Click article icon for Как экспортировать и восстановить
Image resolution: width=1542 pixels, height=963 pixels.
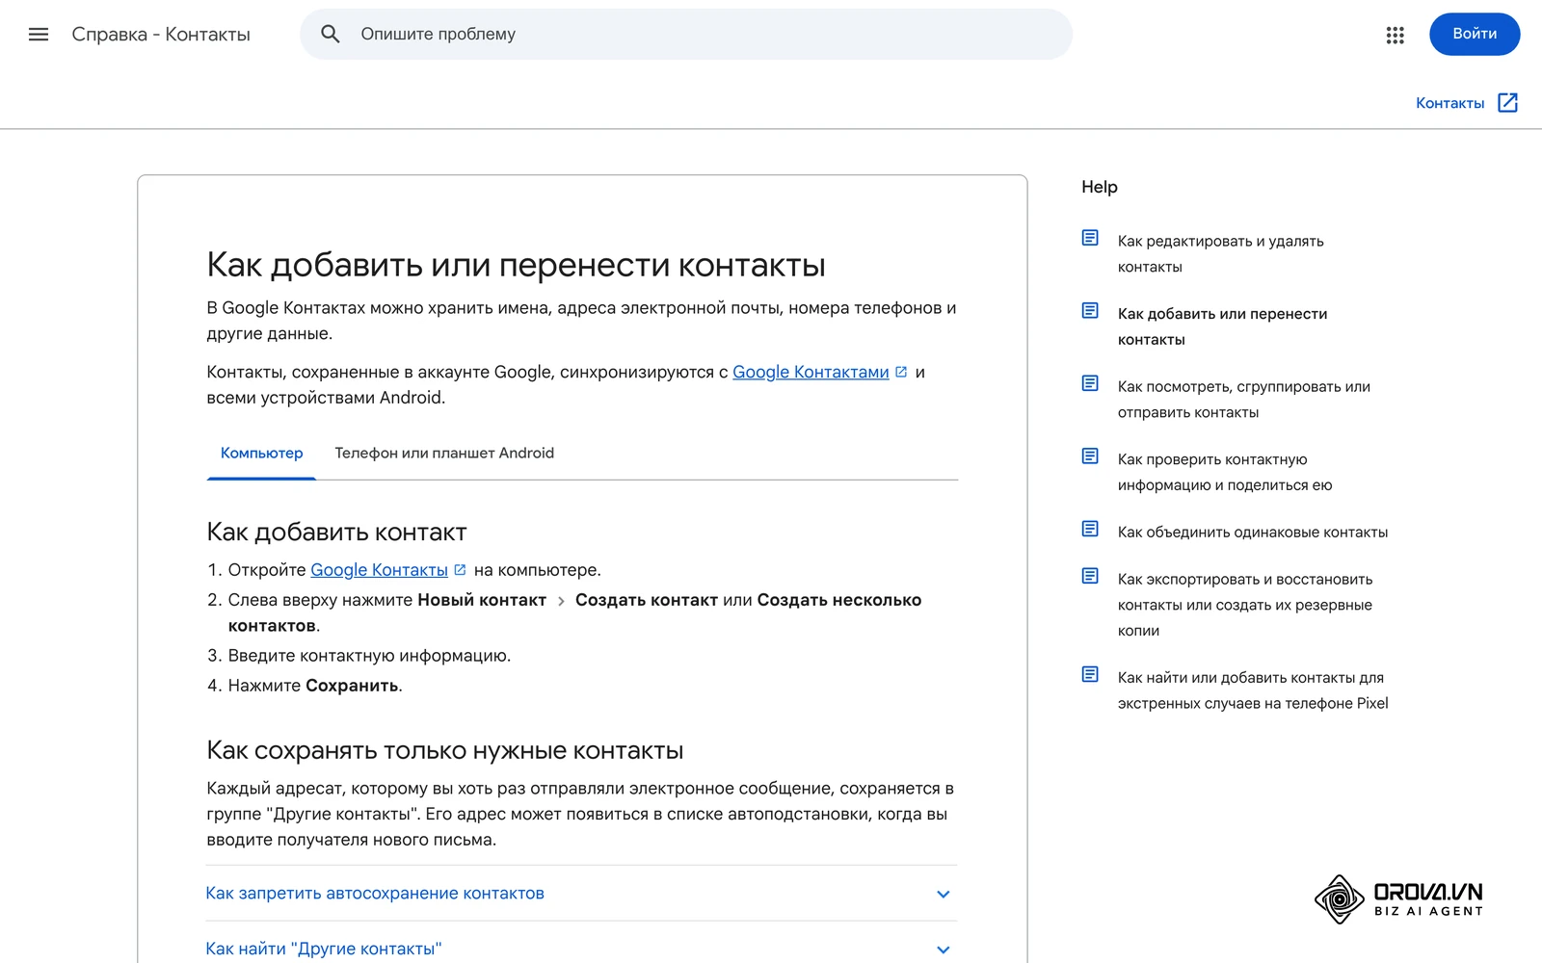[x=1090, y=576]
